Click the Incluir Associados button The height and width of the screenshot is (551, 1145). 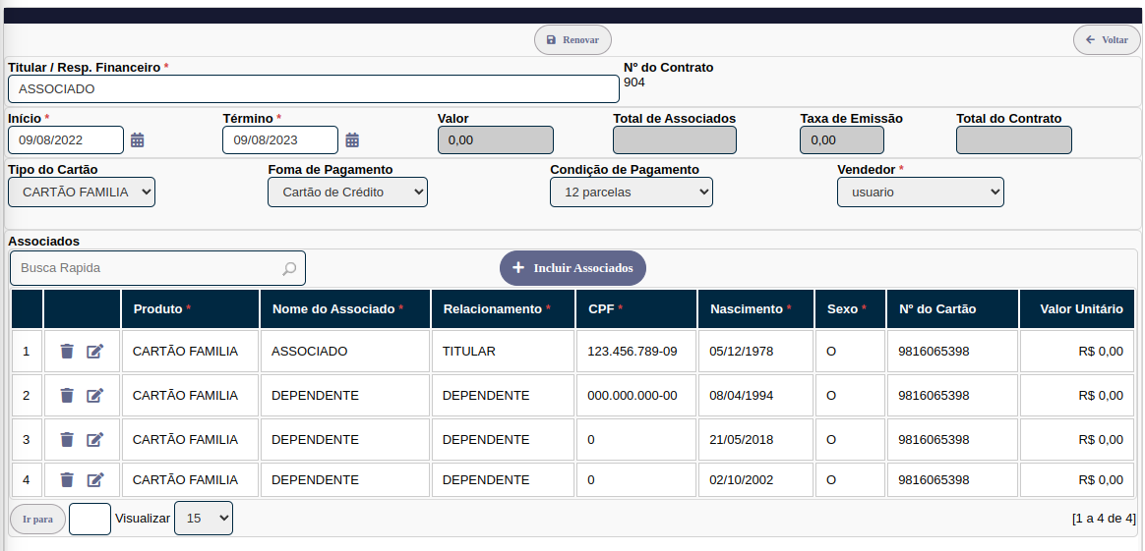coord(572,268)
